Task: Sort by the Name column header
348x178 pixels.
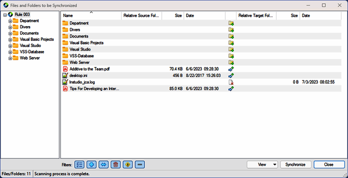Action: point(91,16)
